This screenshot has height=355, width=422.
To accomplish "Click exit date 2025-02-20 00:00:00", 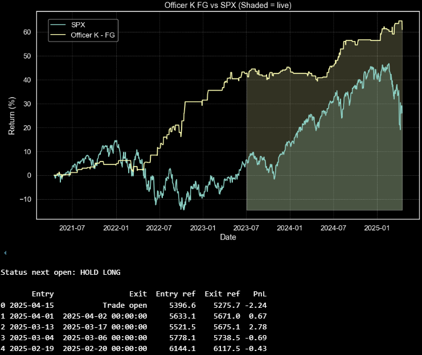I will [x=105, y=349].
